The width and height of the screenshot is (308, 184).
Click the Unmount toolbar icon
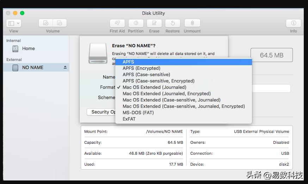pos(192,23)
